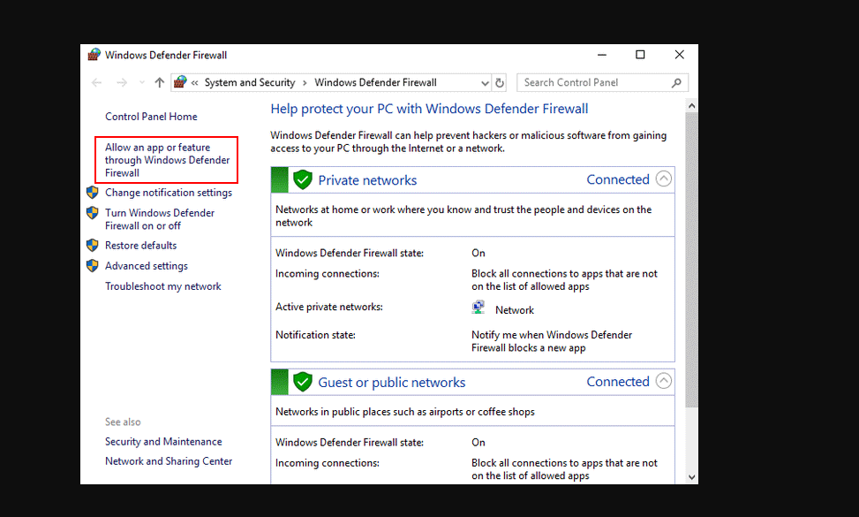Viewport: 859px width, 517px height.
Task: Collapse the Guest or public networks chevron
Action: (x=663, y=381)
